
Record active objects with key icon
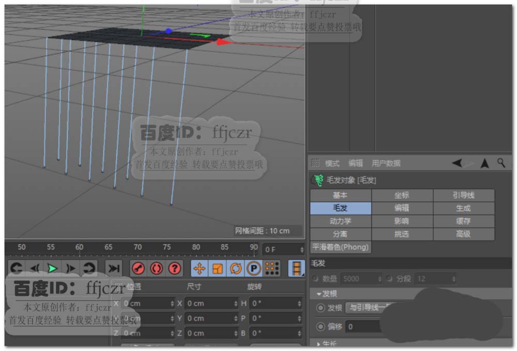pos(139,268)
